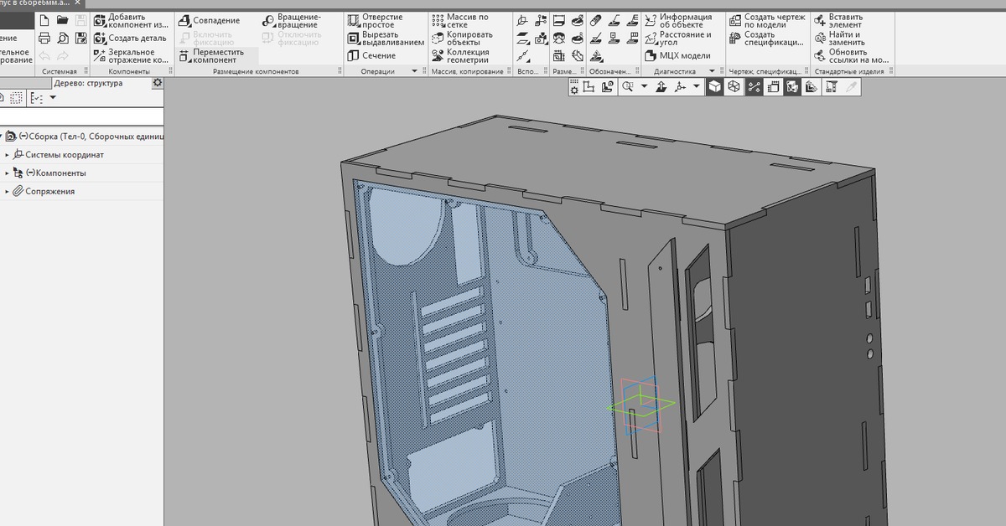The image size is (1006, 526).
Task: Expand the Операции panel dropdown arrow
Action: click(414, 72)
